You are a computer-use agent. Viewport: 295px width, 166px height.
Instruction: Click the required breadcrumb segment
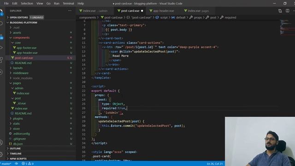click(230, 18)
